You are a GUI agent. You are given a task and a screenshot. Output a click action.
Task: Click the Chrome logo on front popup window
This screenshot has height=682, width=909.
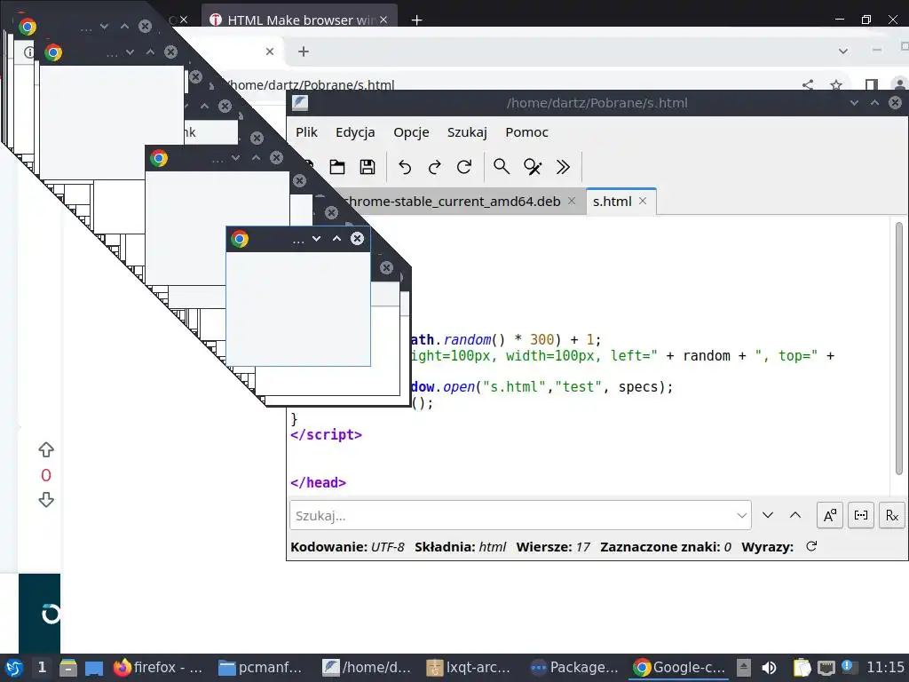[x=240, y=239]
